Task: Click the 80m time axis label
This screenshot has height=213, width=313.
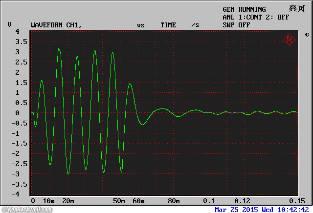Action: pyautogui.click(x=174, y=201)
